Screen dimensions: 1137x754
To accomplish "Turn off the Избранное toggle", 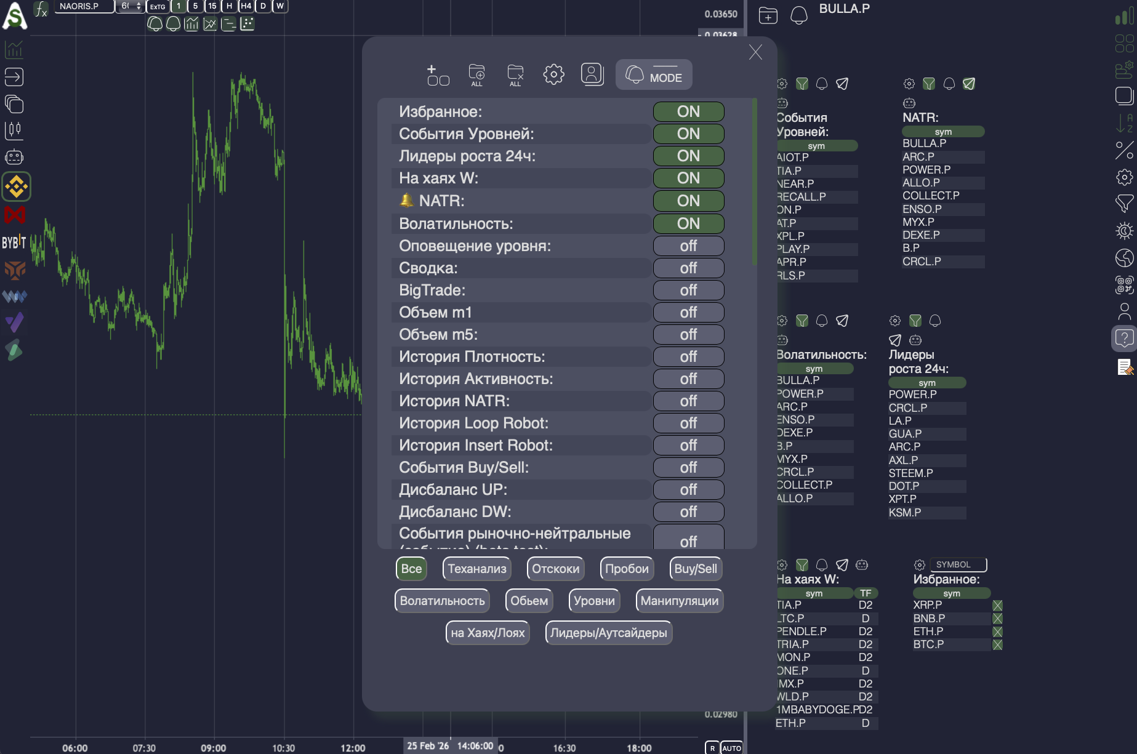I will pyautogui.click(x=688, y=111).
